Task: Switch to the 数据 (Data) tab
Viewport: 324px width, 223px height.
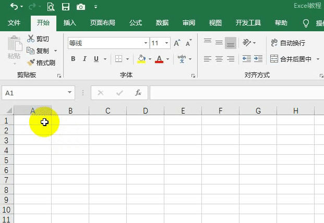Action: [162, 23]
